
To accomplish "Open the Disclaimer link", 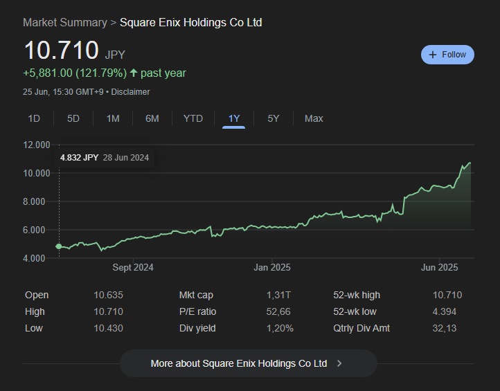I will (x=130, y=92).
